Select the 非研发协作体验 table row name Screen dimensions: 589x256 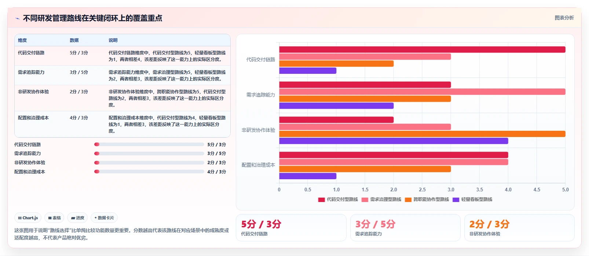click(x=33, y=92)
